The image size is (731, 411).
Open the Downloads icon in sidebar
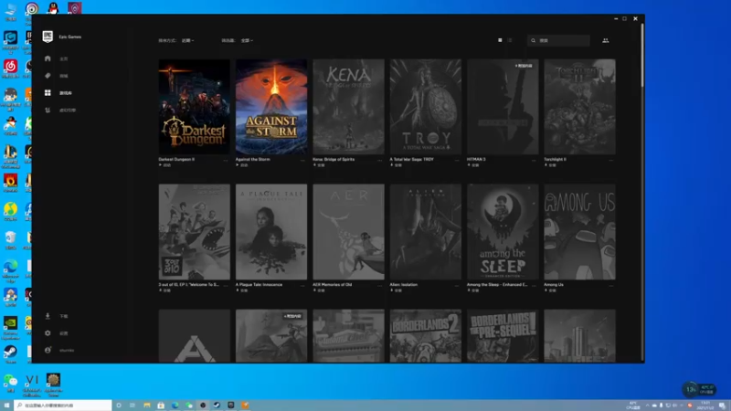coord(48,316)
